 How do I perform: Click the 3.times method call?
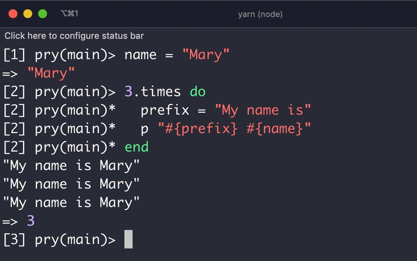point(153,91)
